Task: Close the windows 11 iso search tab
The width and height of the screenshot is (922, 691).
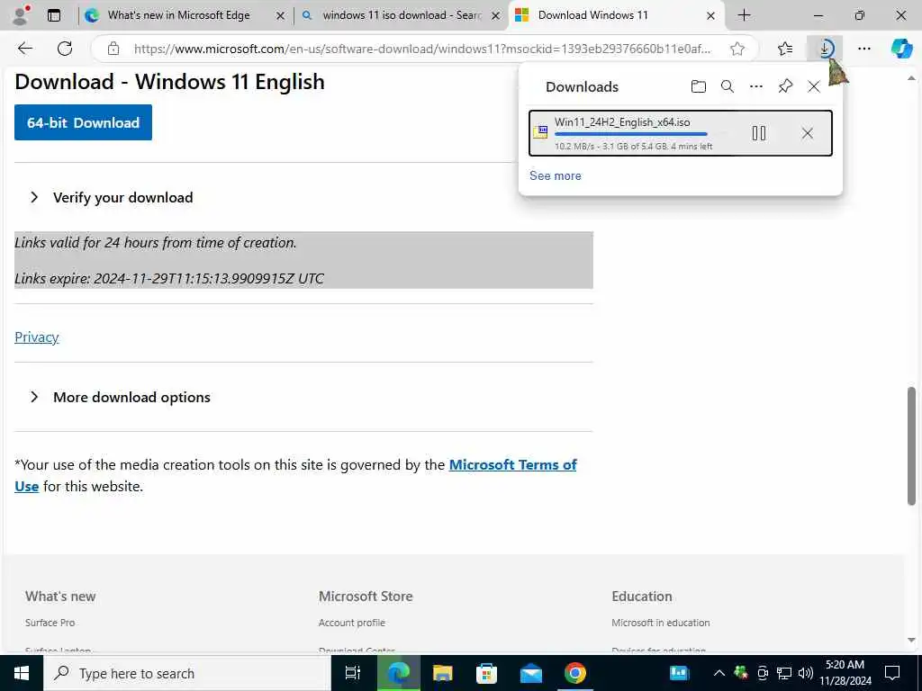Action: point(496,16)
